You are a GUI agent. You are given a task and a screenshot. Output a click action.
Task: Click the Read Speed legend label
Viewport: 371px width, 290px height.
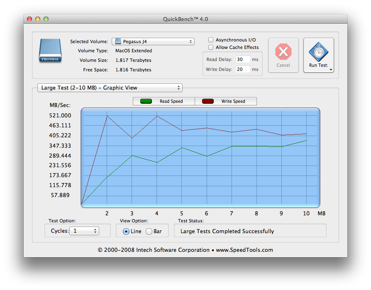tap(171, 101)
